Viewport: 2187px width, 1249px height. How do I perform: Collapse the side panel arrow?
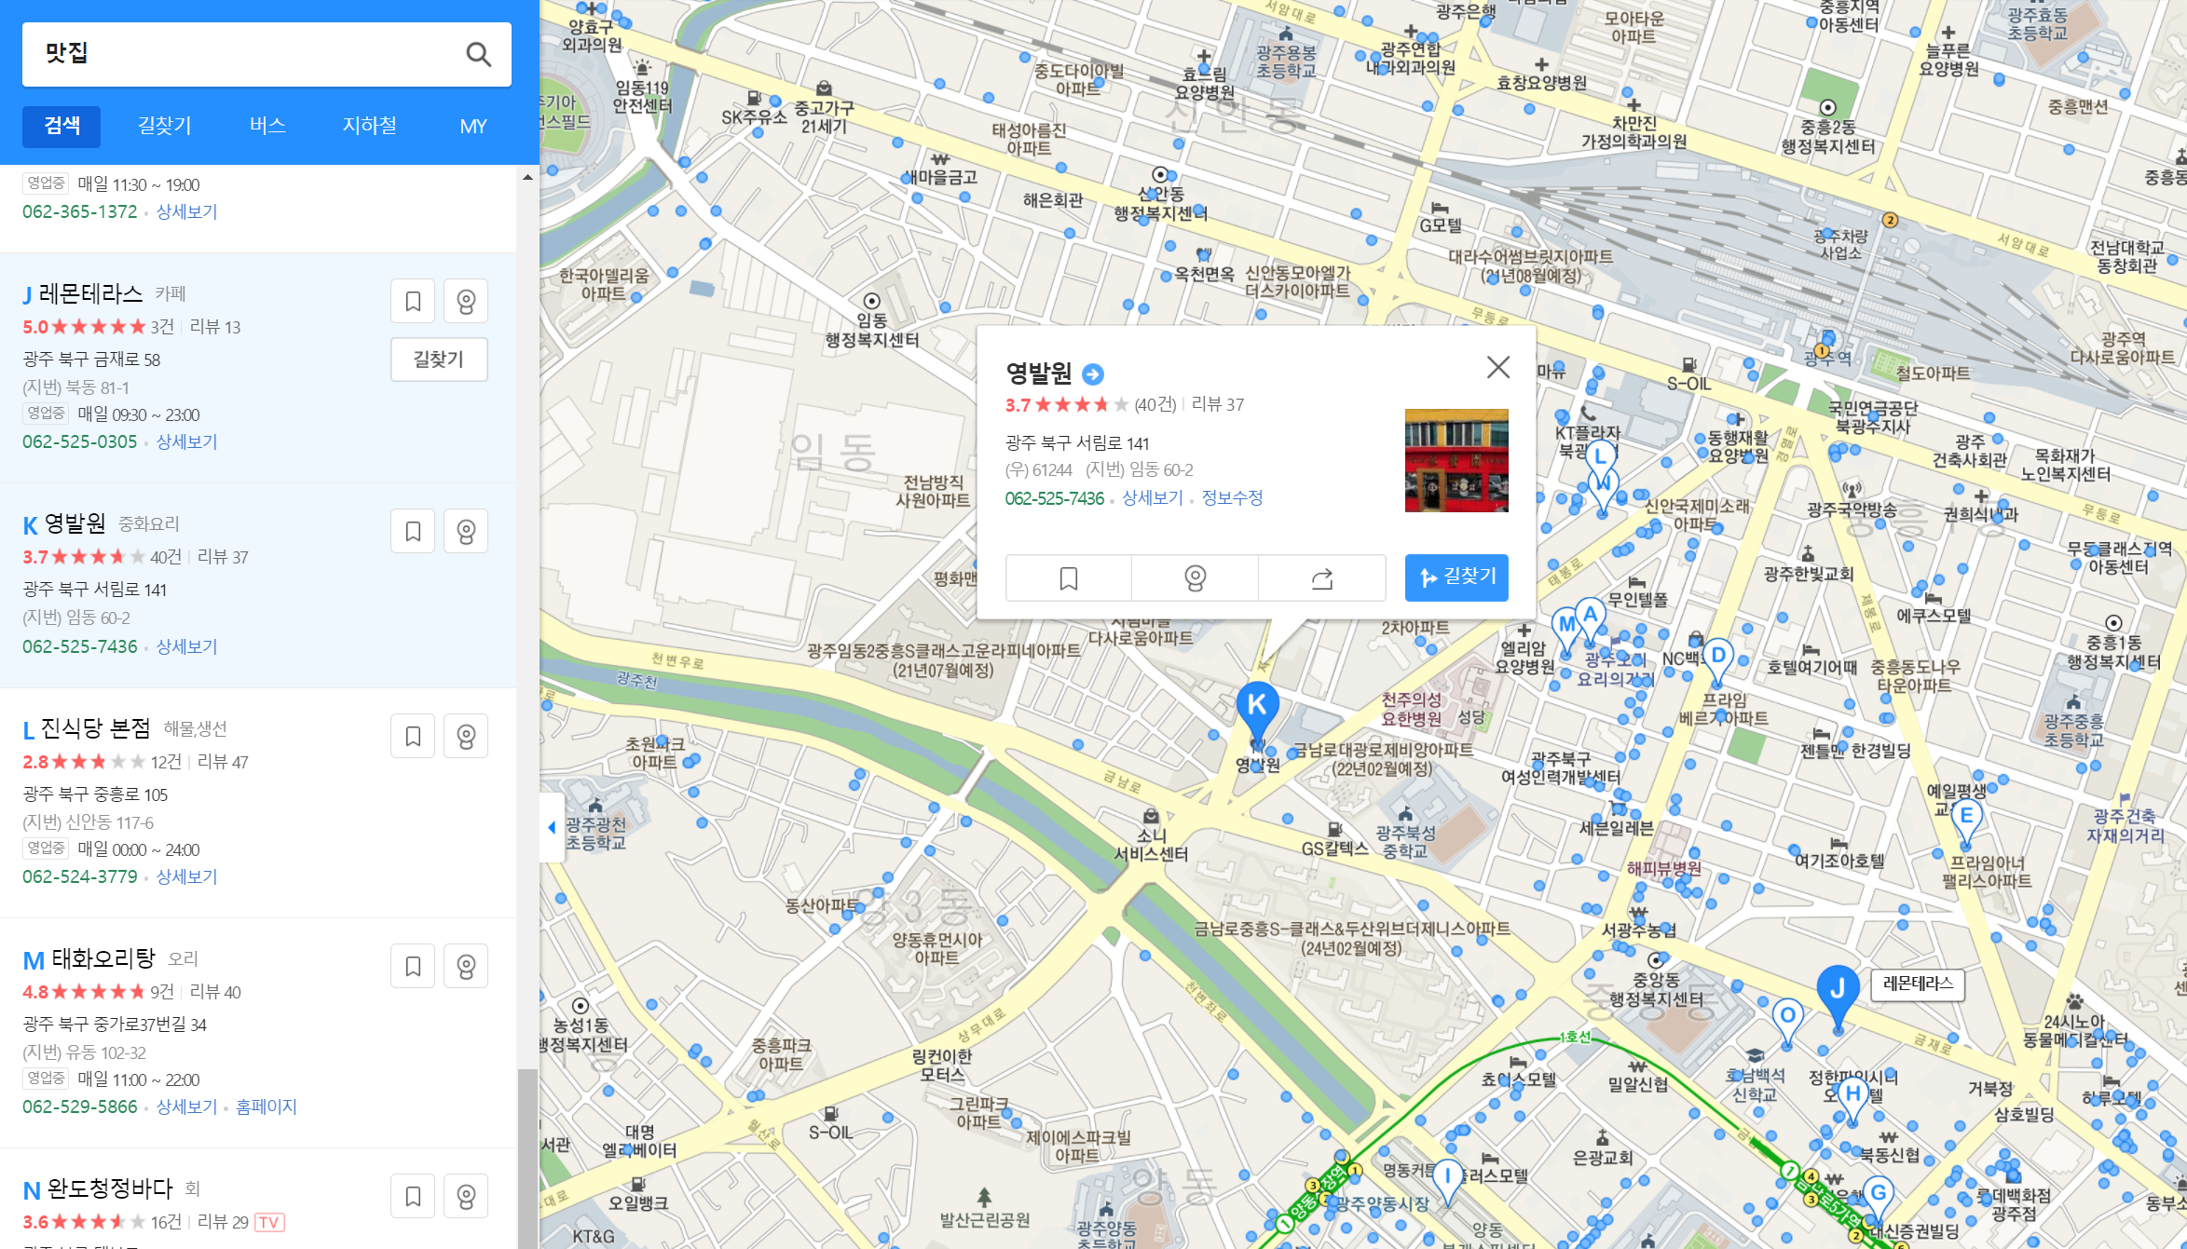click(x=552, y=827)
